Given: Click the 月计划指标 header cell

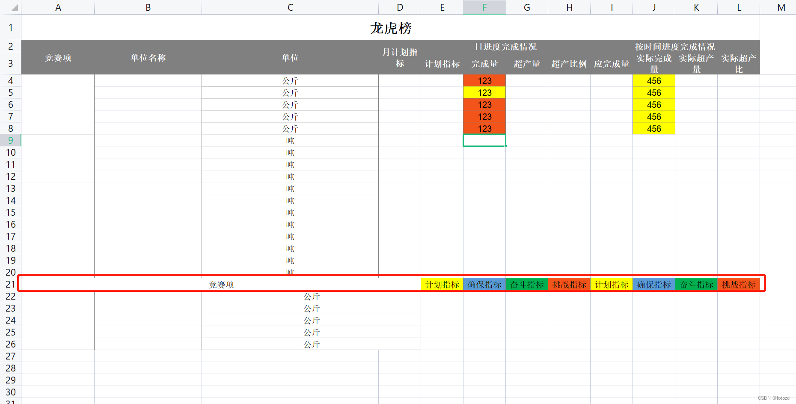Looking at the screenshot, I should [399, 57].
